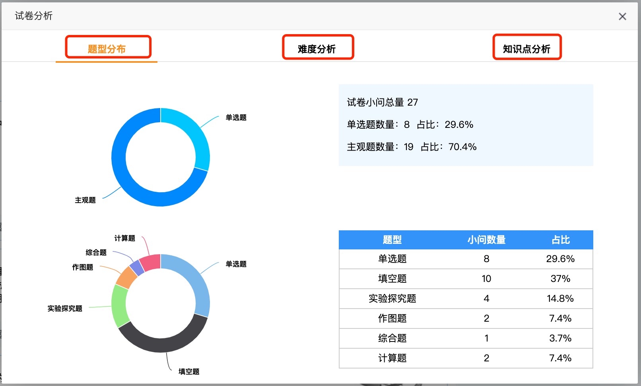Select the 题型分布 tab
The image size is (641, 386).
107,49
